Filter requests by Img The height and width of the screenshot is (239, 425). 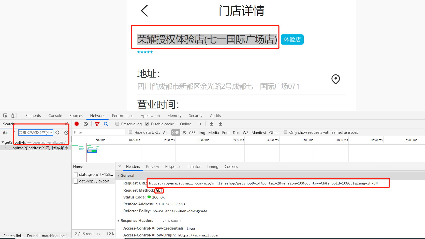click(x=202, y=132)
